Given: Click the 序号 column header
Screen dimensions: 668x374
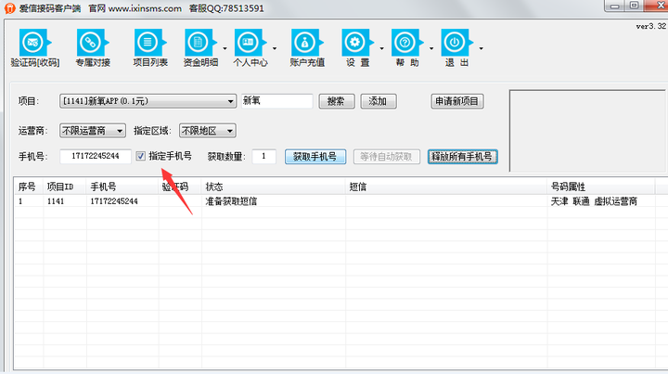Looking at the screenshot, I should (x=29, y=187).
